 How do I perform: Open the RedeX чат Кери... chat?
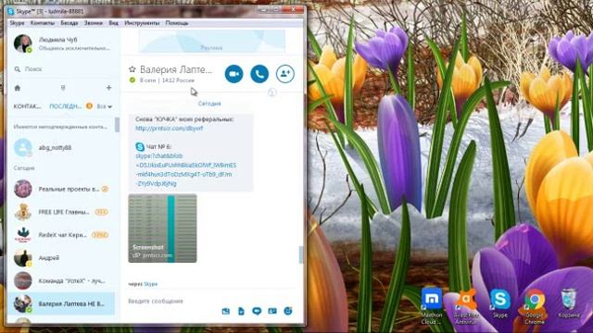(60, 235)
